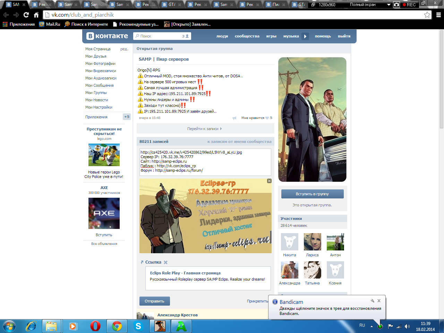This screenshot has height=333, width=444.
Task: Open the Приложения apps shortcut in bookmarks bar
Action: point(19,24)
